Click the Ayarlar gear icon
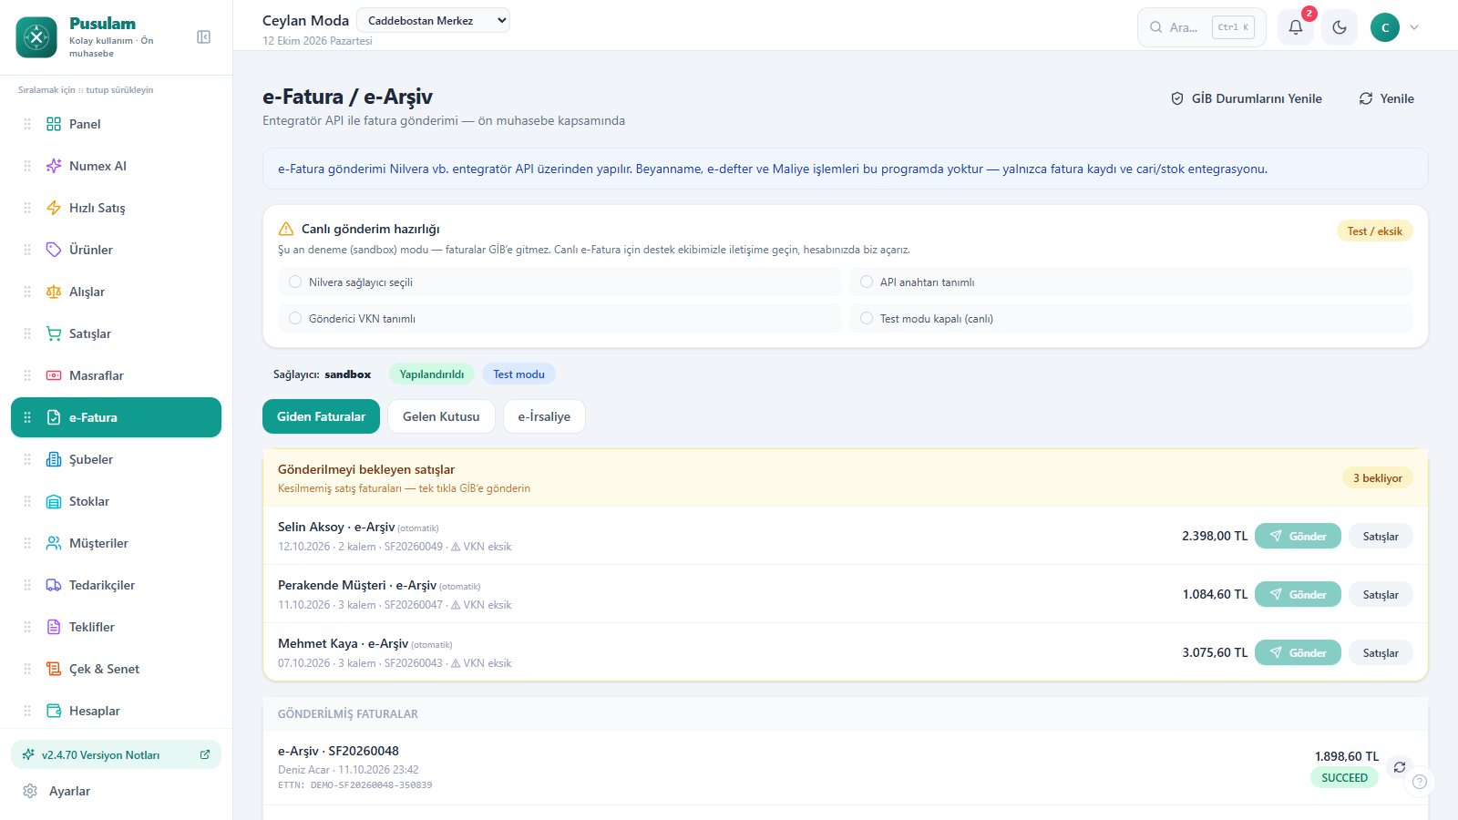 click(x=30, y=791)
